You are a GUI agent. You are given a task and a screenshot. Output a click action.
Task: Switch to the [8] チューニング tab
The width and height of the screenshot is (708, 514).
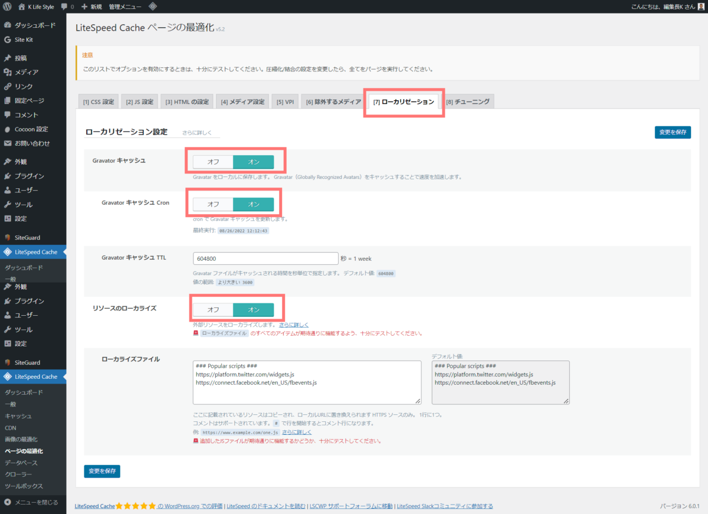click(468, 101)
